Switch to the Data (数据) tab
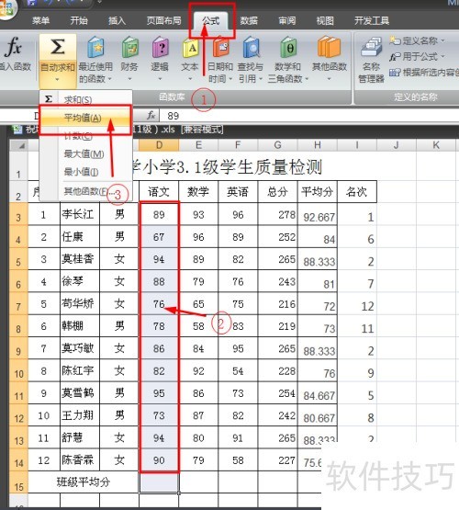The width and height of the screenshot is (459, 510). 249,21
